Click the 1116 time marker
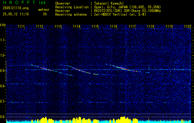The width and height of the screenshot is (194, 123). tap(114, 26)
